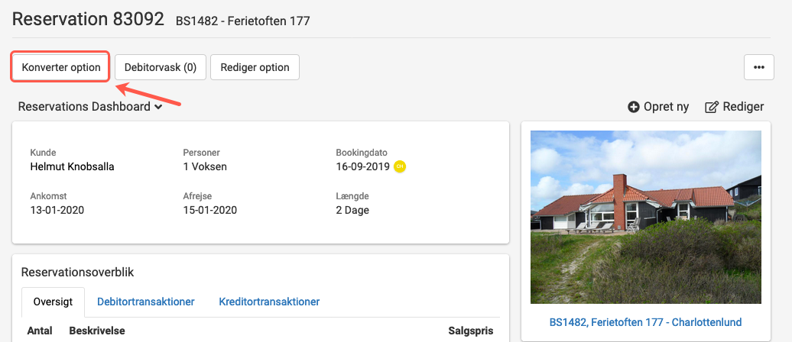792x342 pixels.
Task: Click the yellow CH badge by Bookingdato
Action: coord(400,166)
